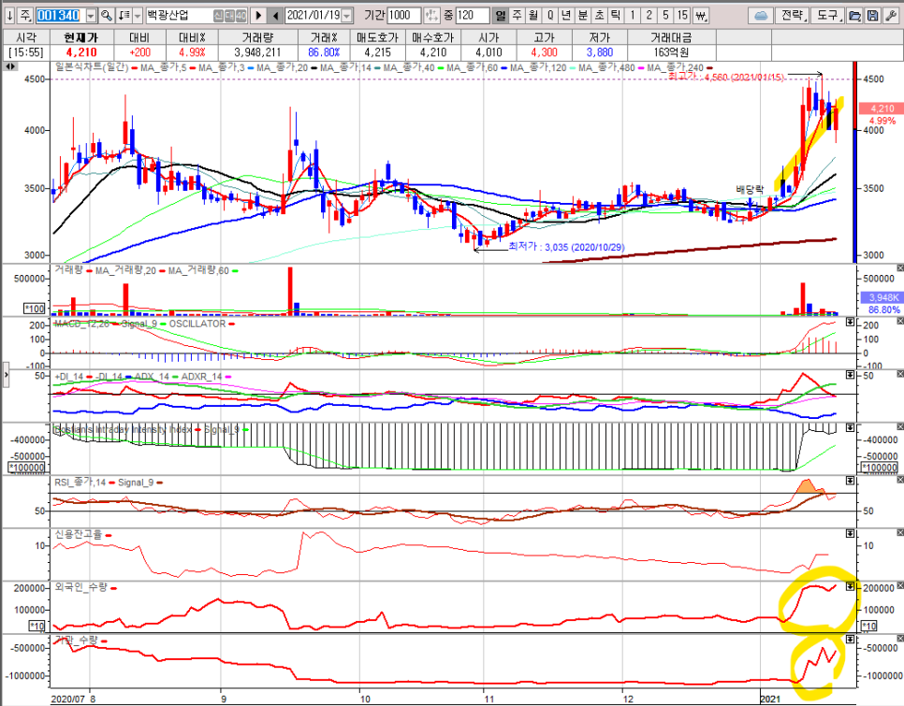Select 월 monthly chart period
Screen dimensions: 904x706
click(x=533, y=15)
